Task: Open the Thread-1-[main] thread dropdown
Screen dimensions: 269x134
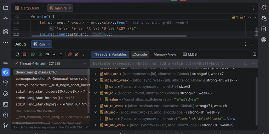Action: (51, 63)
